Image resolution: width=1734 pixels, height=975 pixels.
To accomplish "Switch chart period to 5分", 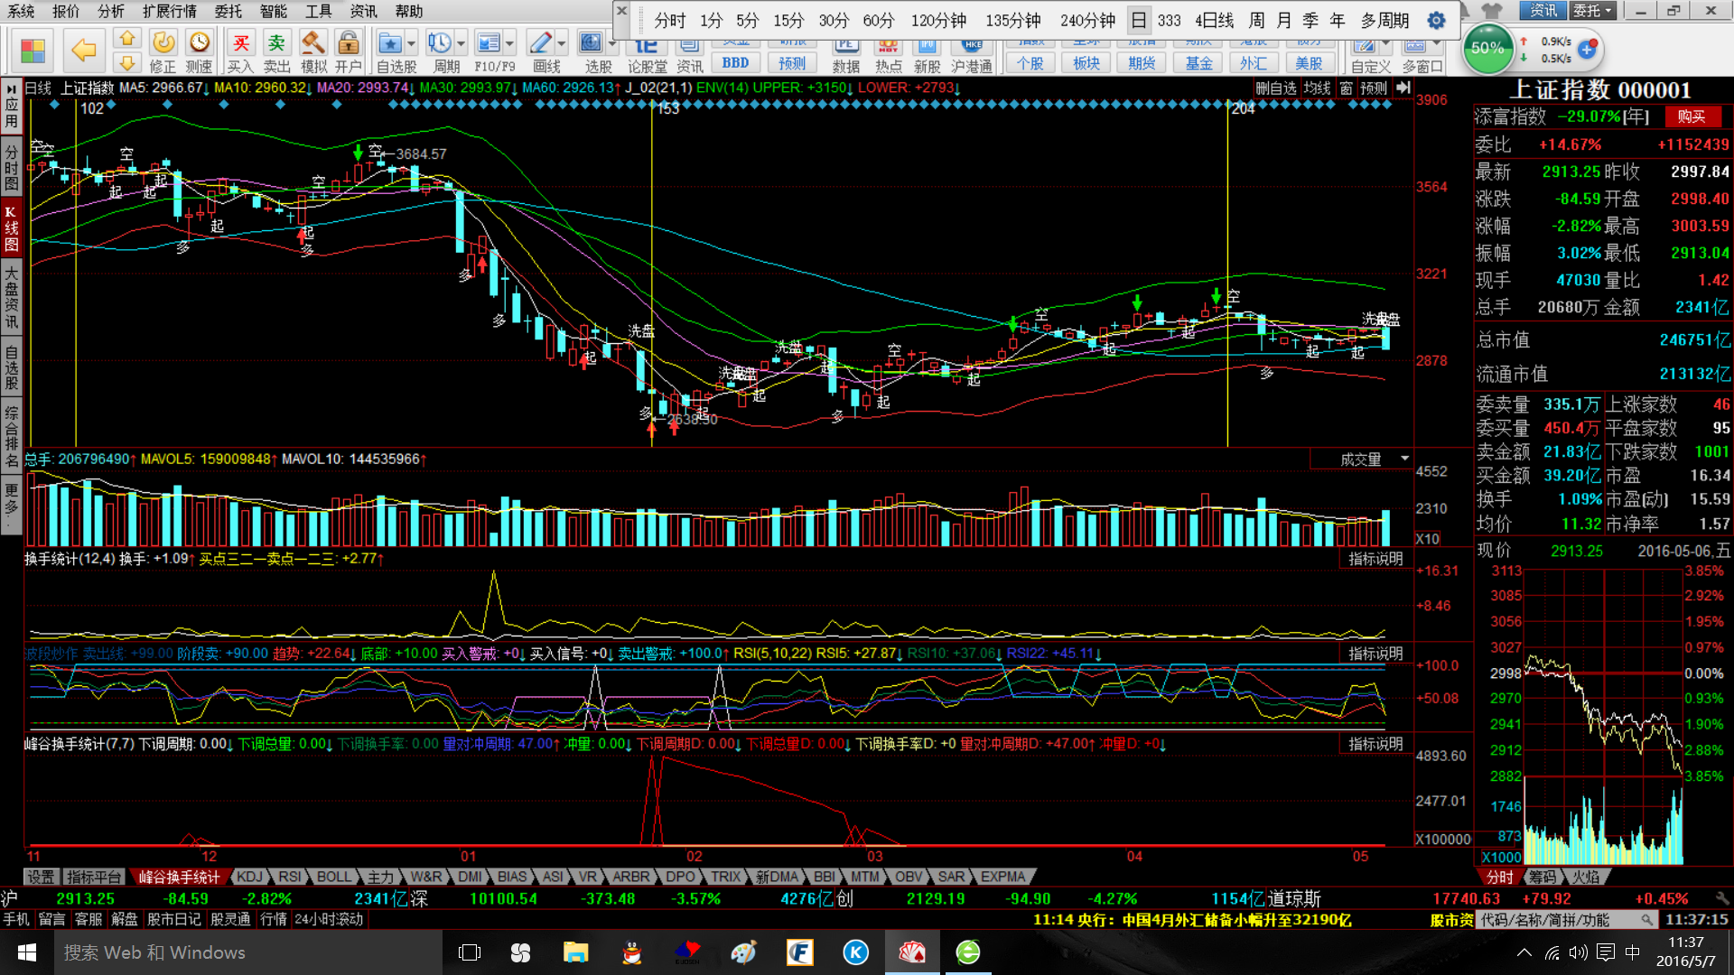I will [x=748, y=20].
